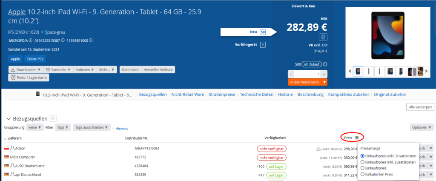Jump to the Beschreibung section
Viewport: 436px width, 181px height.
tap(310, 95)
